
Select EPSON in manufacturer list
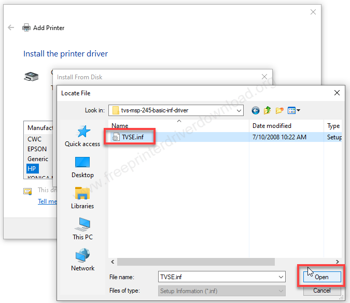[37, 149]
